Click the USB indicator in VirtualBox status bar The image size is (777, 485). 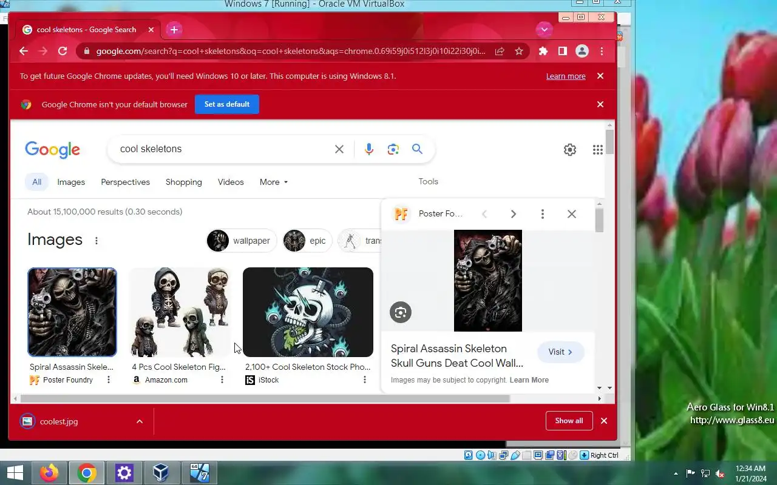pos(515,455)
